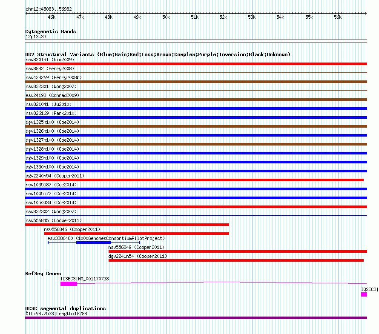Click the nsv556845 (Cooper2011) label
The height and width of the screenshot is (334, 379).
[x=54, y=220]
